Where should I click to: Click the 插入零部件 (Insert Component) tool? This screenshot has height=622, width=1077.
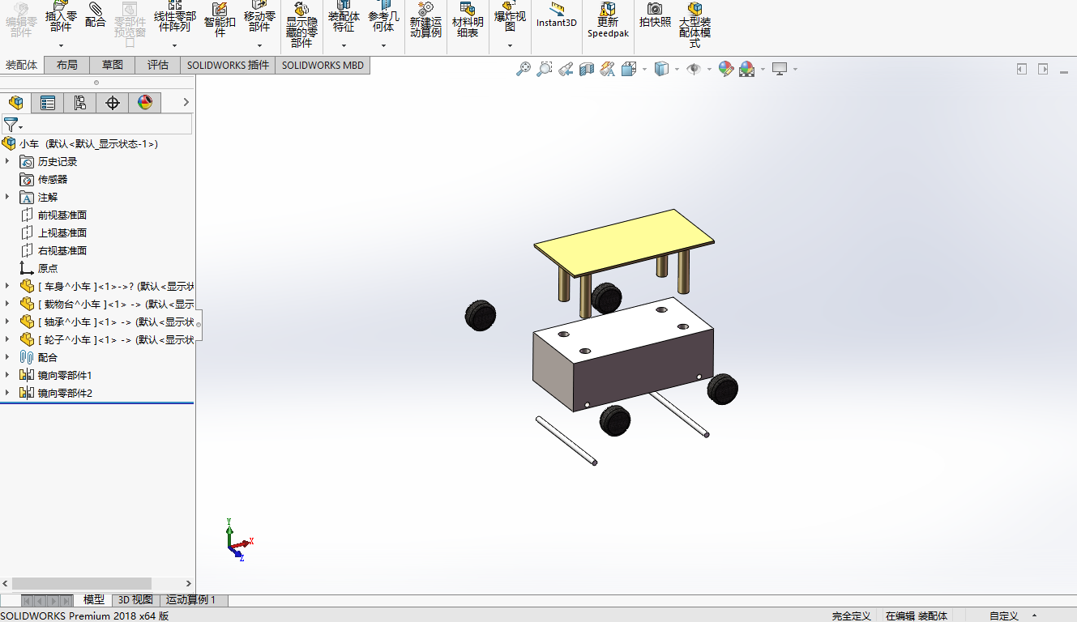[x=61, y=16]
